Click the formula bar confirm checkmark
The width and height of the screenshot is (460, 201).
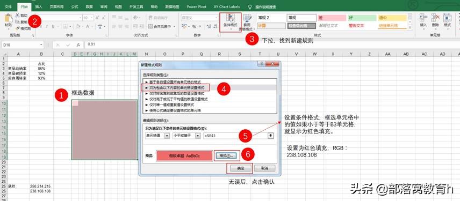click(68, 45)
